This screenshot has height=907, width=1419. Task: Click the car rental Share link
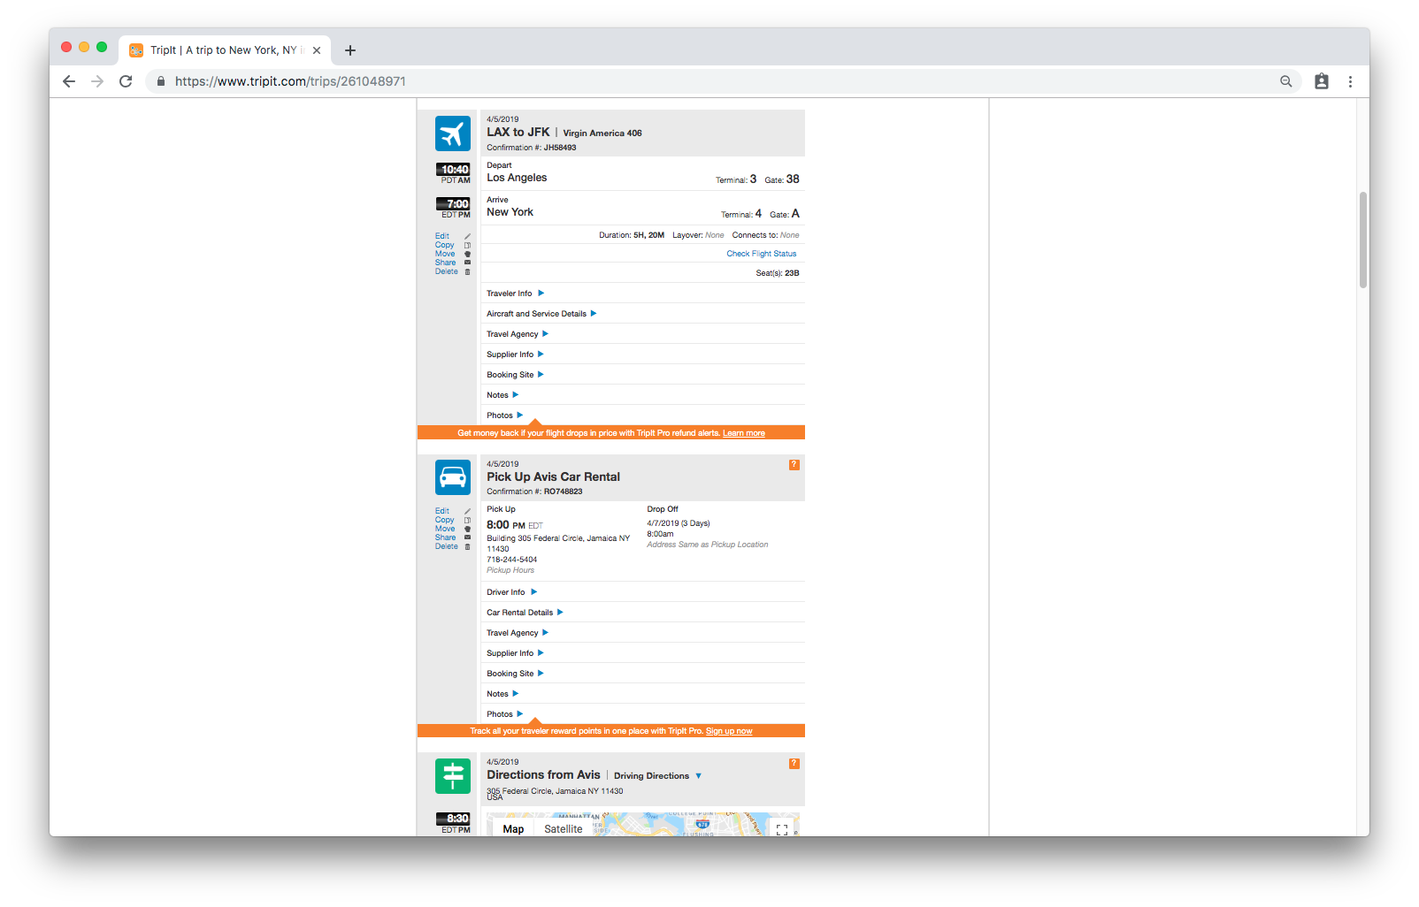445,537
